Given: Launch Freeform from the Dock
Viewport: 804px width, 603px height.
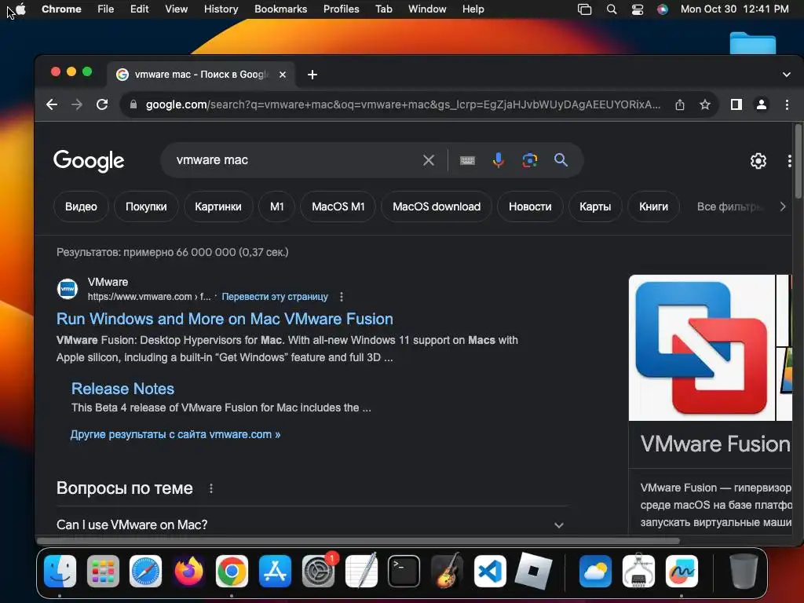Looking at the screenshot, I should [682, 572].
